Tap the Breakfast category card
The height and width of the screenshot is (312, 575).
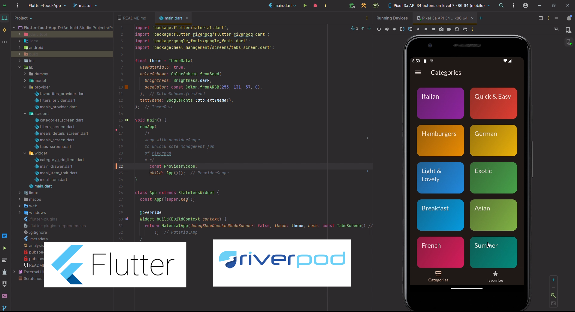tap(440, 215)
